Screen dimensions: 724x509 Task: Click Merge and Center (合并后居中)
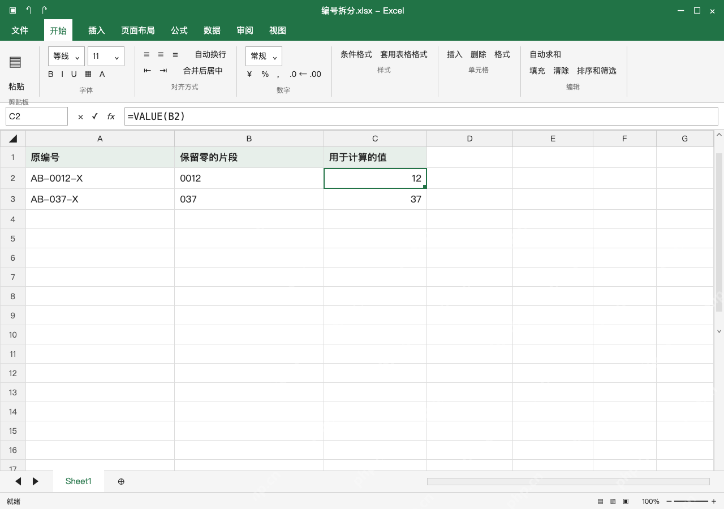point(203,71)
